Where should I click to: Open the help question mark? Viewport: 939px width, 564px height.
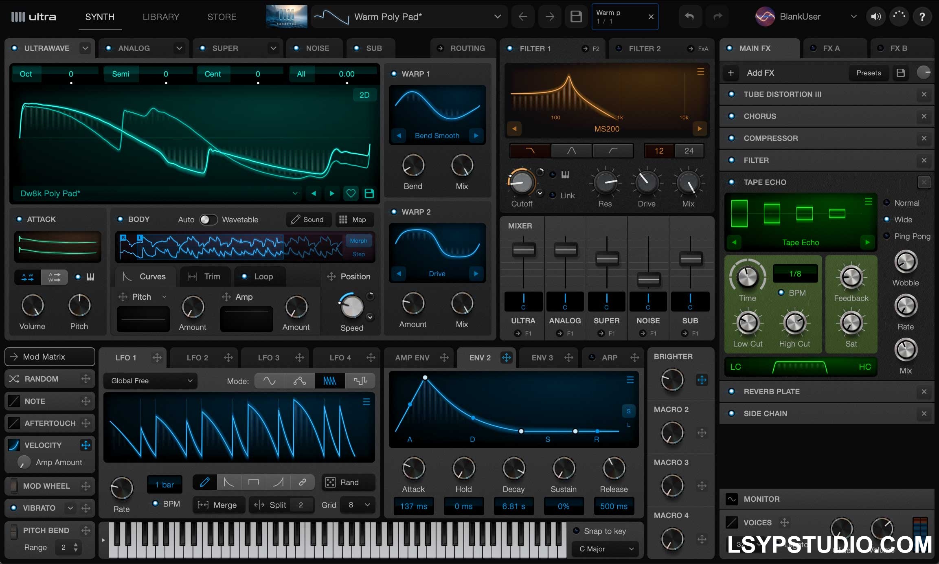click(x=922, y=17)
